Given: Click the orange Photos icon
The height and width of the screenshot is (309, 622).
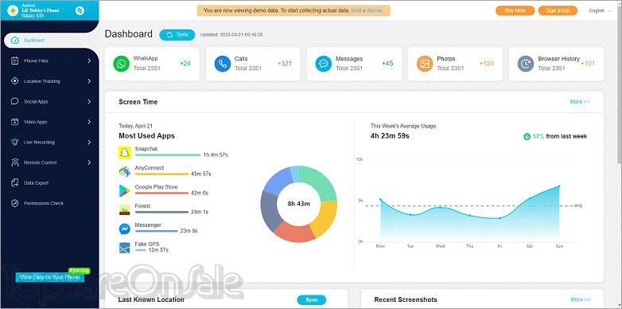Looking at the screenshot, I should 425,64.
